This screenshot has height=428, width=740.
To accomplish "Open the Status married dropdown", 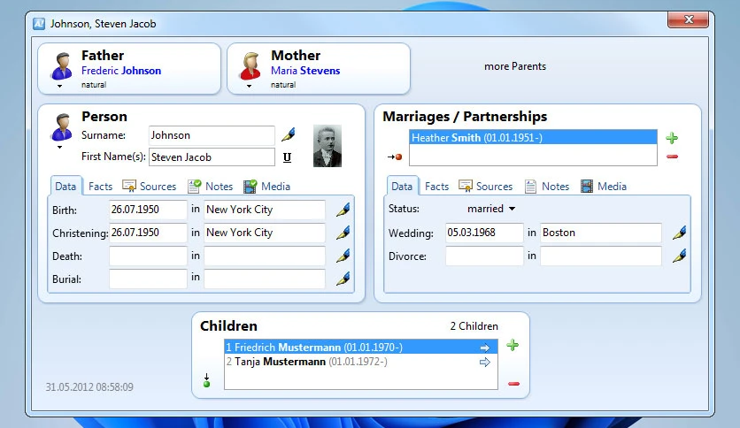I will 490,209.
